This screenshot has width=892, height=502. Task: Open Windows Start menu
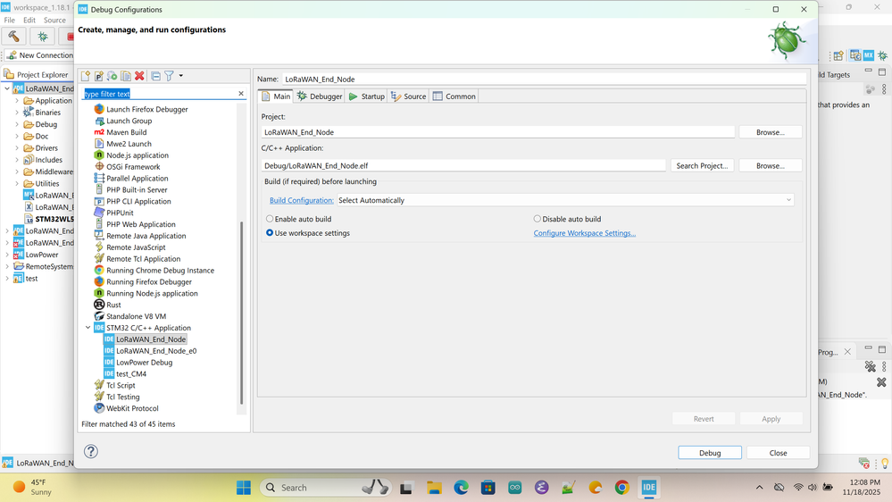[244, 488]
